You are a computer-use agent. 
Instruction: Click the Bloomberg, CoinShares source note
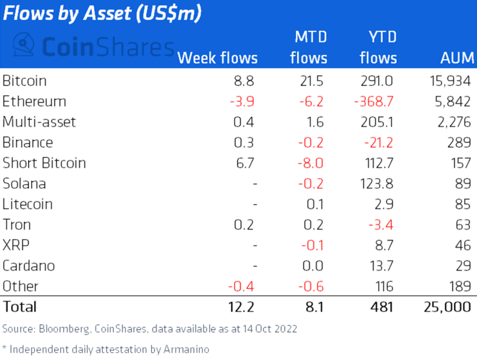point(150,329)
